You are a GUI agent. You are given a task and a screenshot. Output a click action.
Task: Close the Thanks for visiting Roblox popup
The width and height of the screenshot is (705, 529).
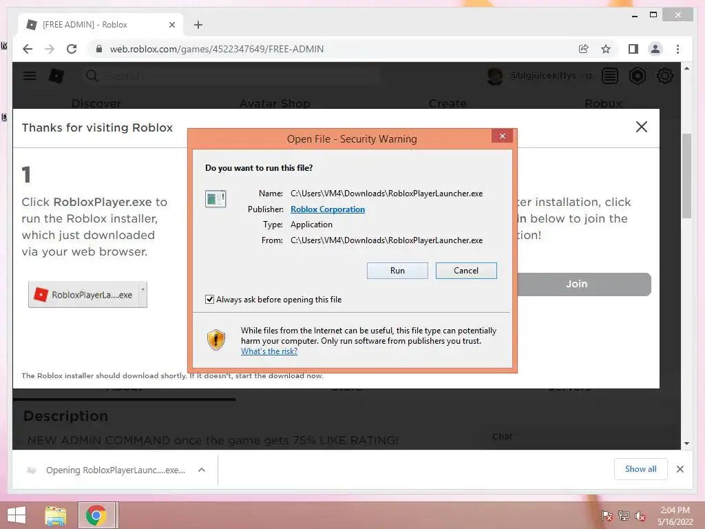point(641,127)
